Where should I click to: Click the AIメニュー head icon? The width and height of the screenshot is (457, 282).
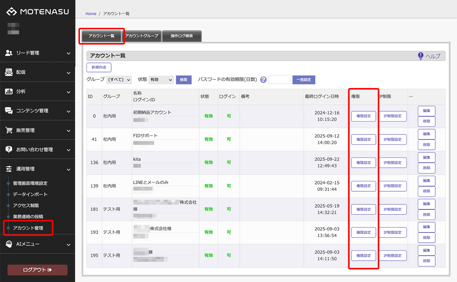[9, 244]
